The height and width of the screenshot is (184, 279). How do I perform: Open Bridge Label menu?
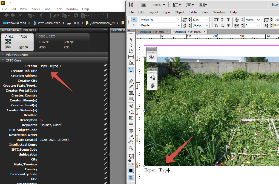tap(47, 9)
